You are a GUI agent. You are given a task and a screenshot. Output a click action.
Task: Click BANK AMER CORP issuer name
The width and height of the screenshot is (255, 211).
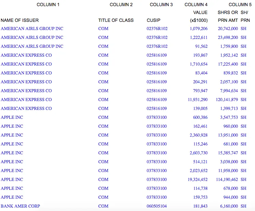(20, 206)
